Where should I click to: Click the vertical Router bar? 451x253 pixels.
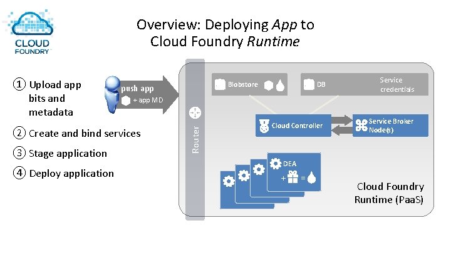click(195, 139)
